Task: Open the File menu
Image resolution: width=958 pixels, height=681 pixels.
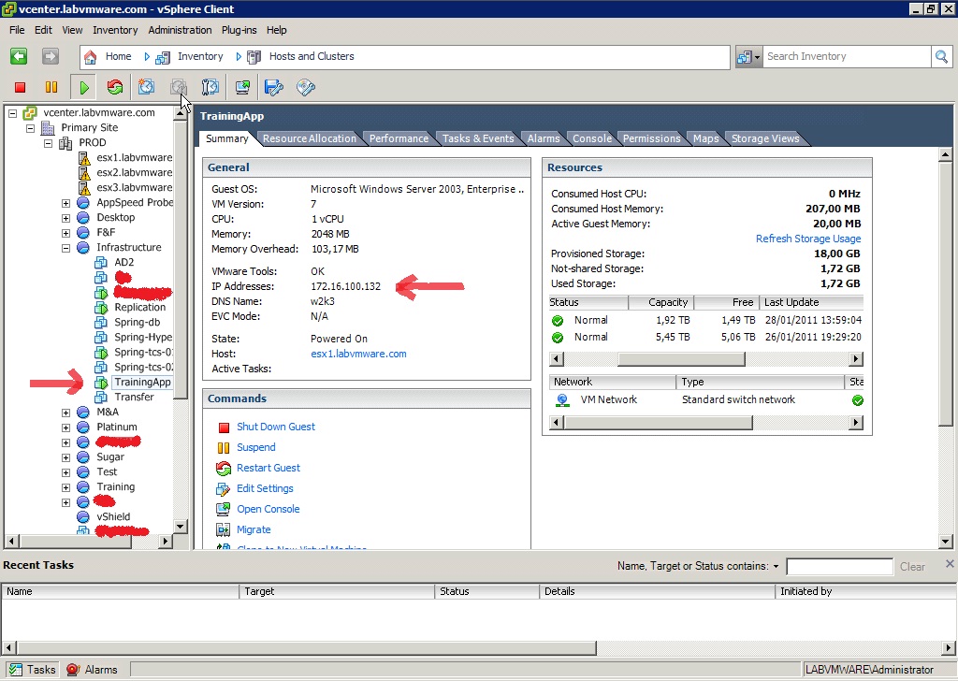Action: click(x=17, y=30)
